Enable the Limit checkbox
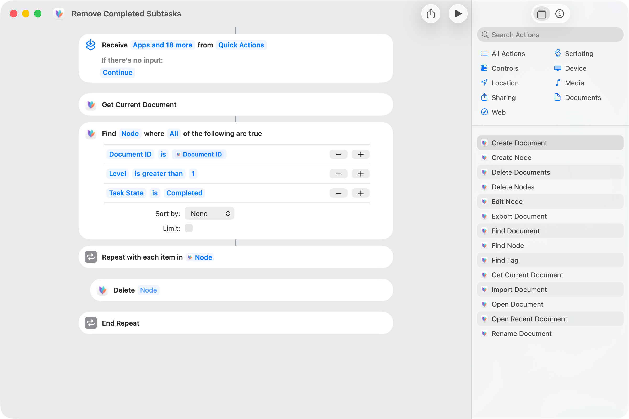 (188, 228)
